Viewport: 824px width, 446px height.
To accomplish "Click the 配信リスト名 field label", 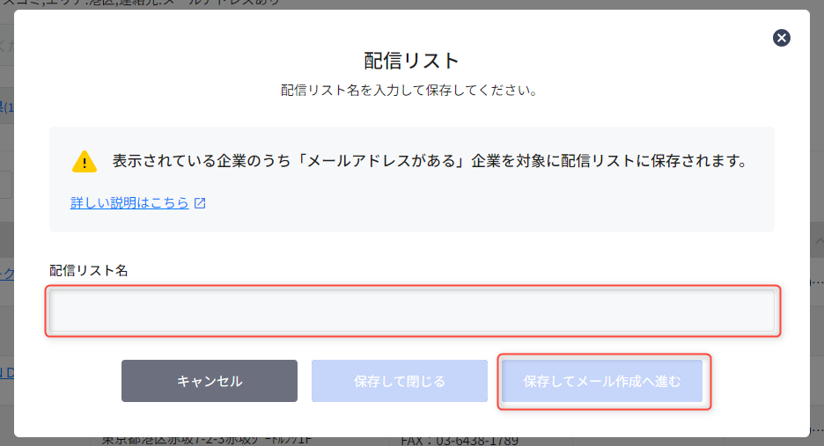I will tap(88, 271).
